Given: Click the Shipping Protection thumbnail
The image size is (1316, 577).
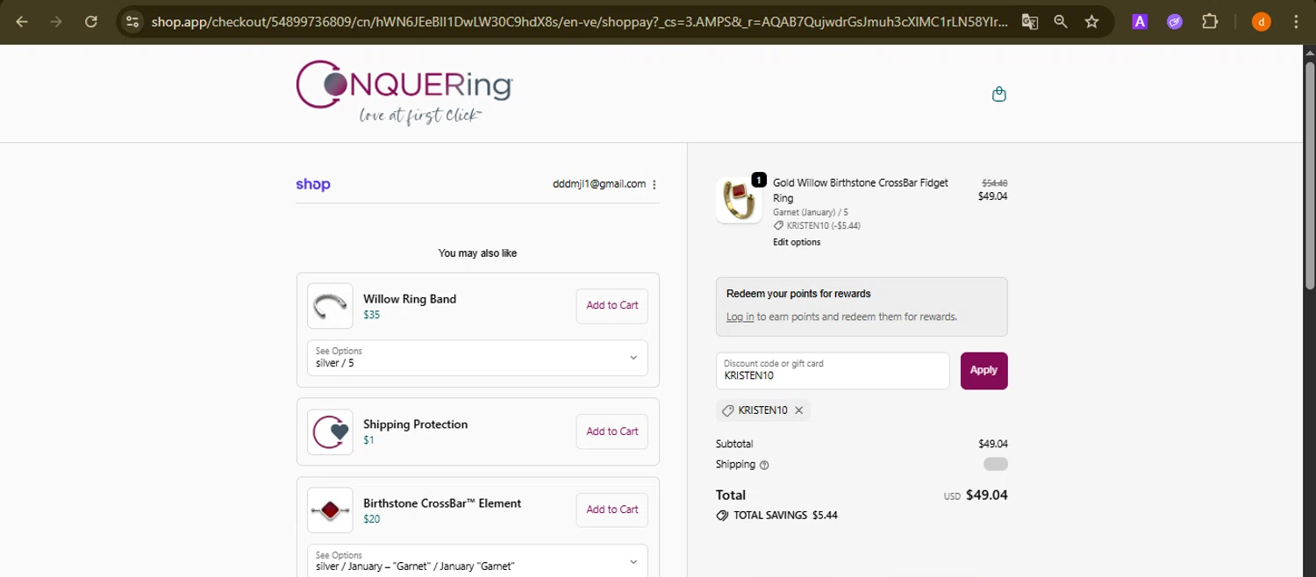Looking at the screenshot, I should pos(330,431).
